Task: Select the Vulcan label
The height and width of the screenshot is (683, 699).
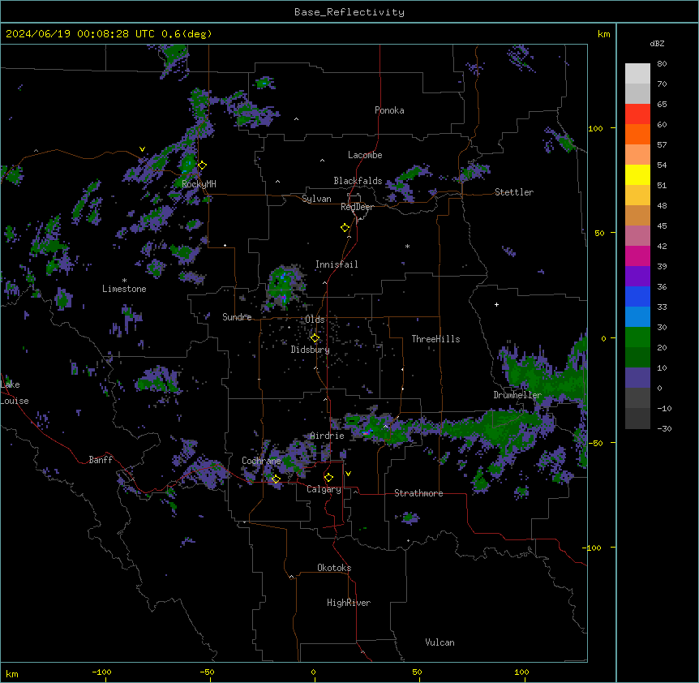Action: click(x=440, y=642)
